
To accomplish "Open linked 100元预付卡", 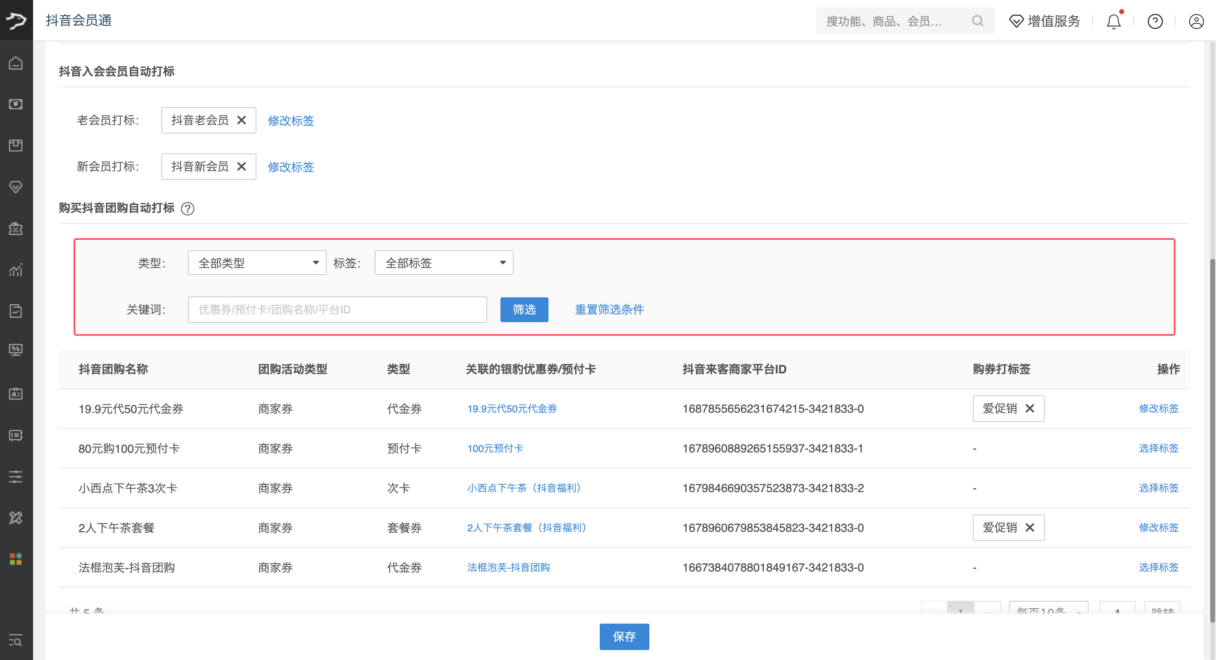I will coord(495,448).
